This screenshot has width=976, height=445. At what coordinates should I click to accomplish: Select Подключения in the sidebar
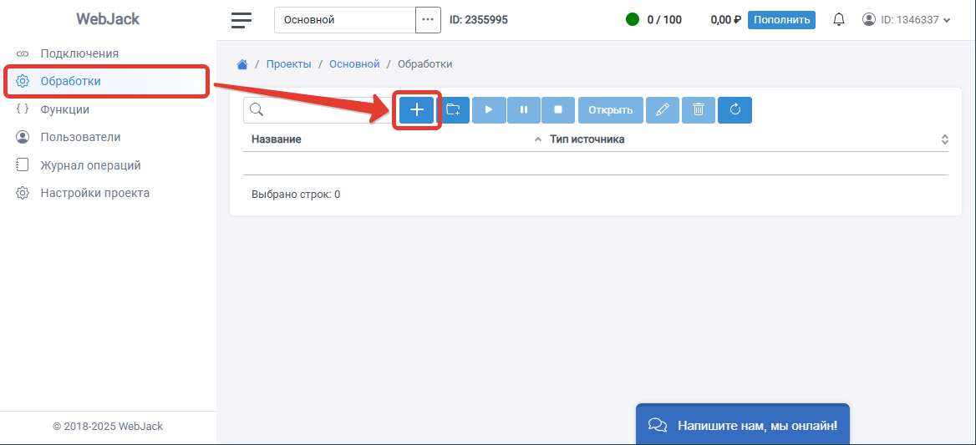(x=79, y=53)
